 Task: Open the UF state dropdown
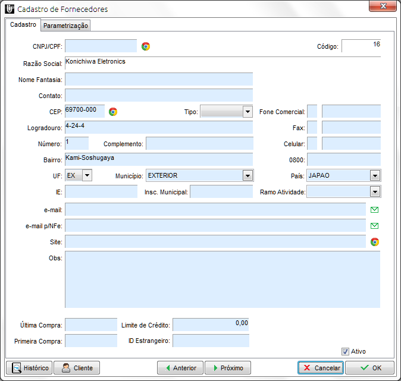coord(87,175)
